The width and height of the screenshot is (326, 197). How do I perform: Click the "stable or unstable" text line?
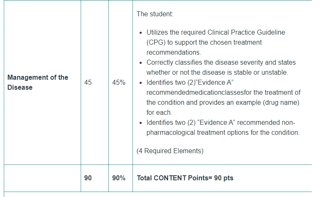tap(217, 72)
